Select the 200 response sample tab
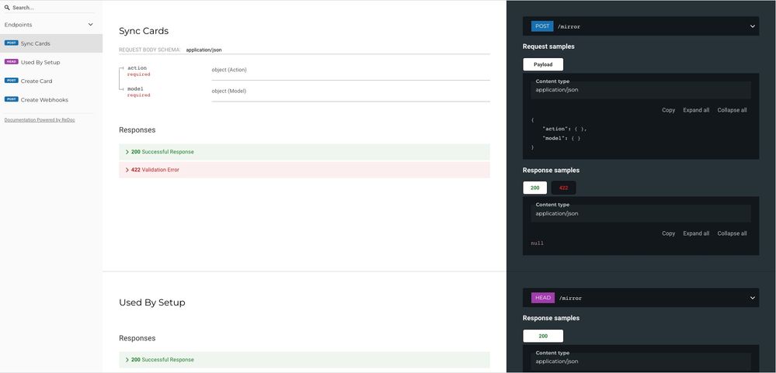The height and width of the screenshot is (373, 776). [535, 188]
